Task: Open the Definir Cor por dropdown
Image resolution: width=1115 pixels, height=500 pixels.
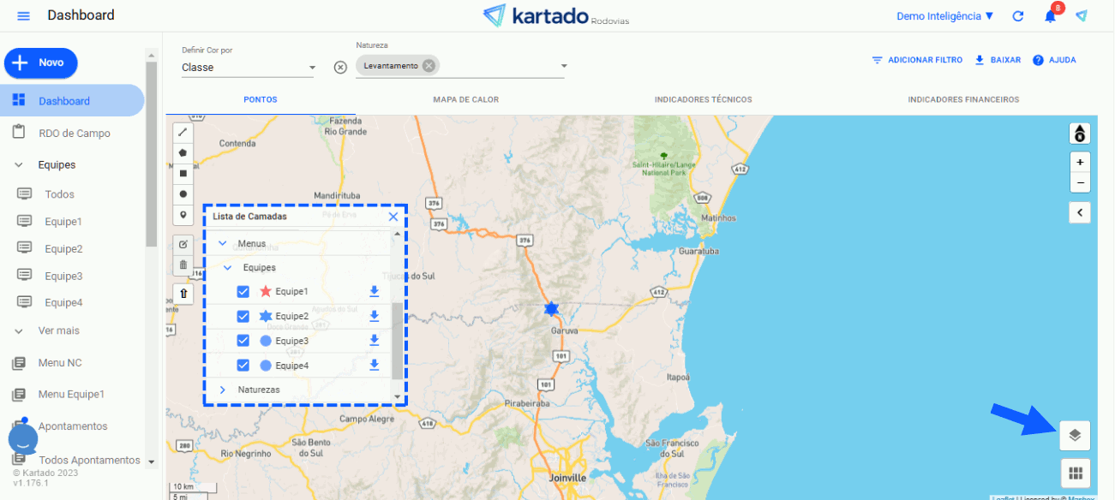Action: pyautogui.click(x=249, y=68)
